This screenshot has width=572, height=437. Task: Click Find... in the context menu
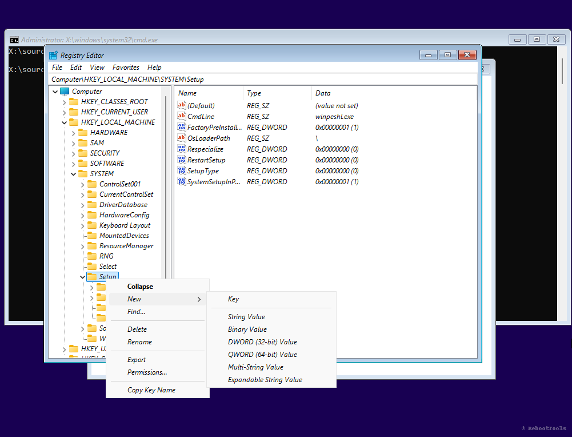[136, 311]
